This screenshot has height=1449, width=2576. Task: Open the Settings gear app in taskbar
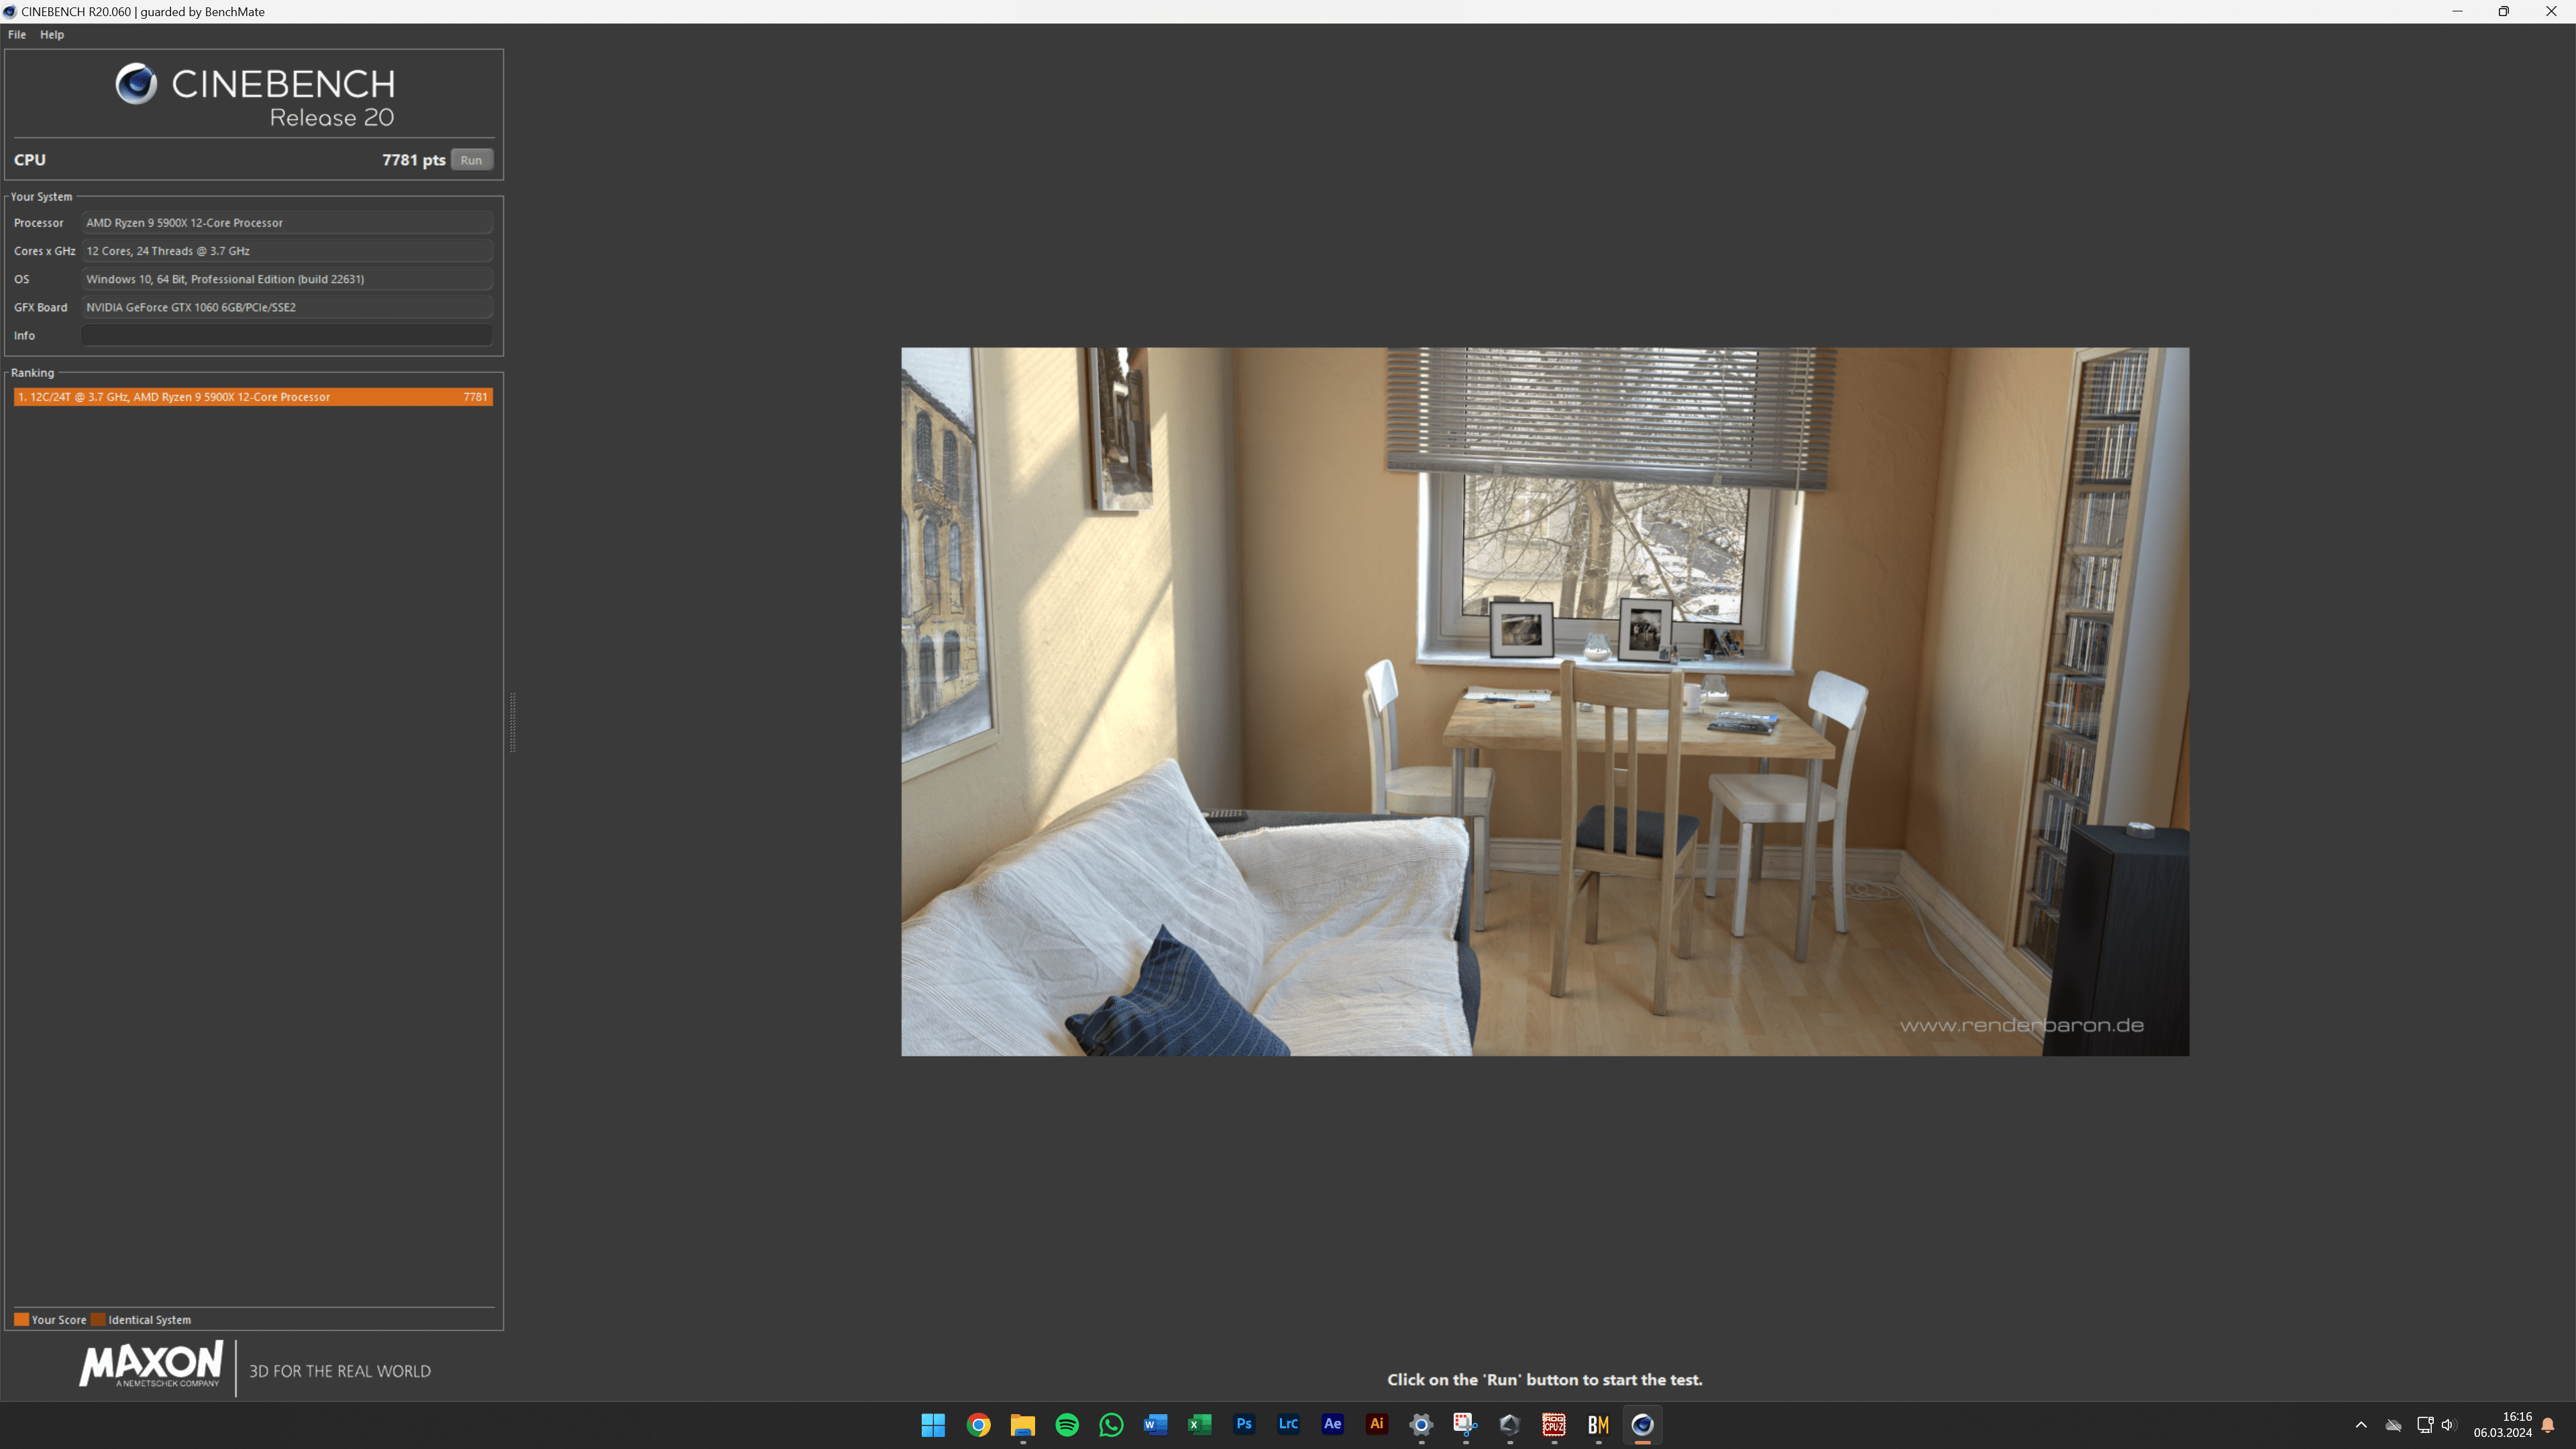point(1421,1425)
